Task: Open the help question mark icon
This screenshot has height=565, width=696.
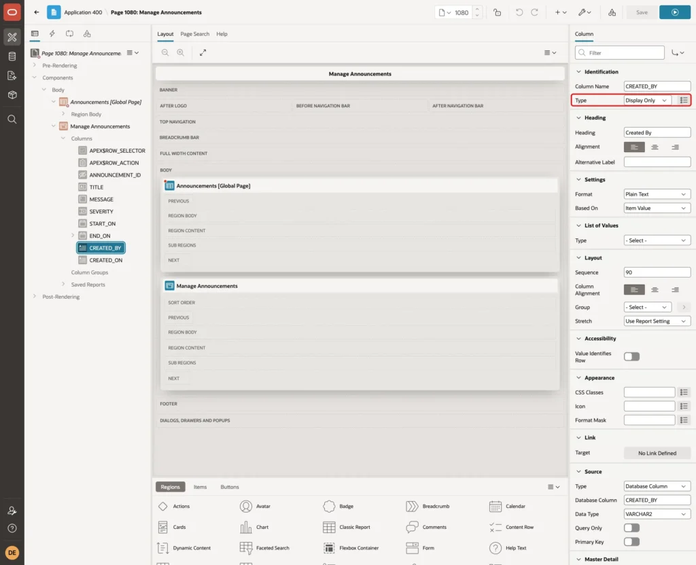Action: [12, 528]
